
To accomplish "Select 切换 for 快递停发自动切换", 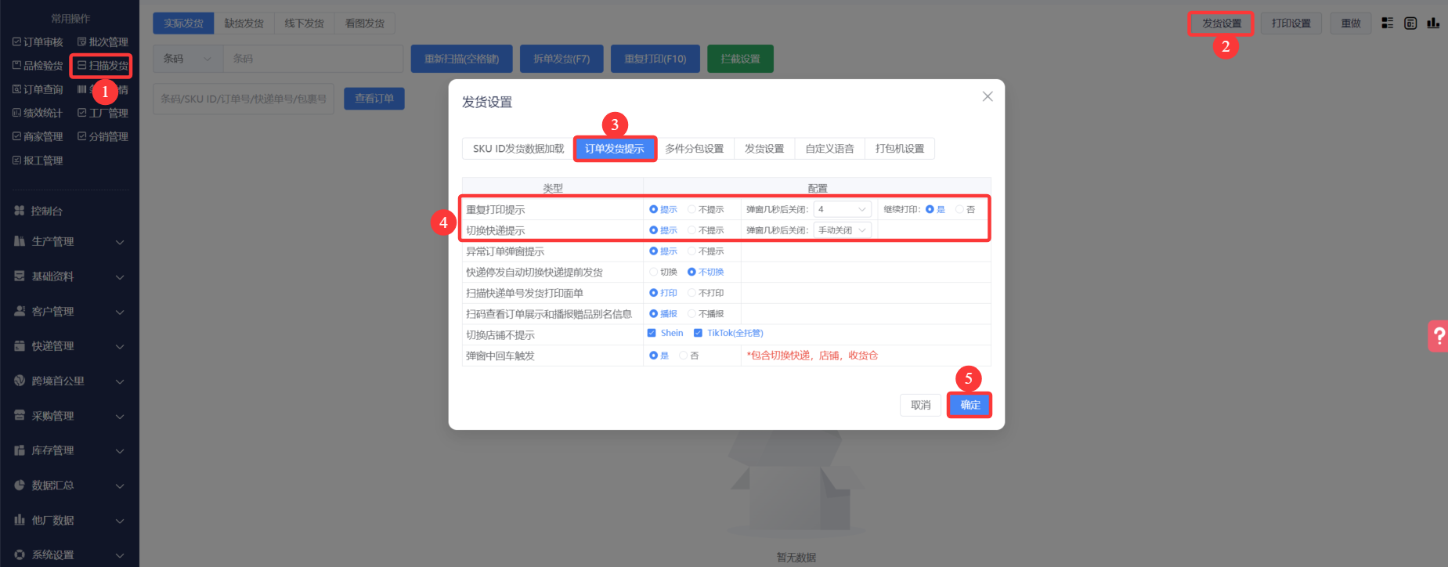I will 653,272.
